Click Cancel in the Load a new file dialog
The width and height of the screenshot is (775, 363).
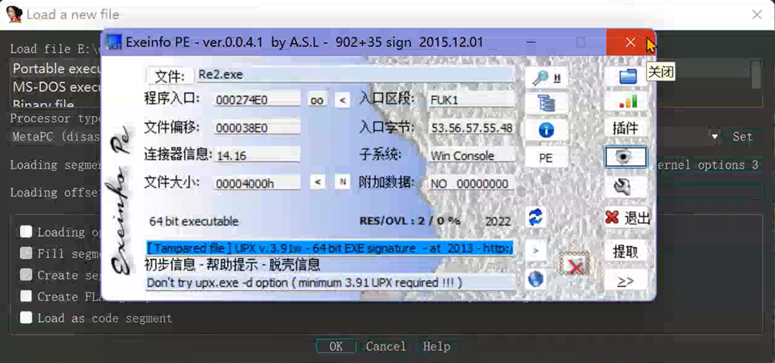[386, 346]
